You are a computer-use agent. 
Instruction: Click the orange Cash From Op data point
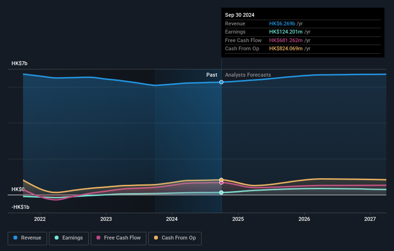tap(221, 180)
